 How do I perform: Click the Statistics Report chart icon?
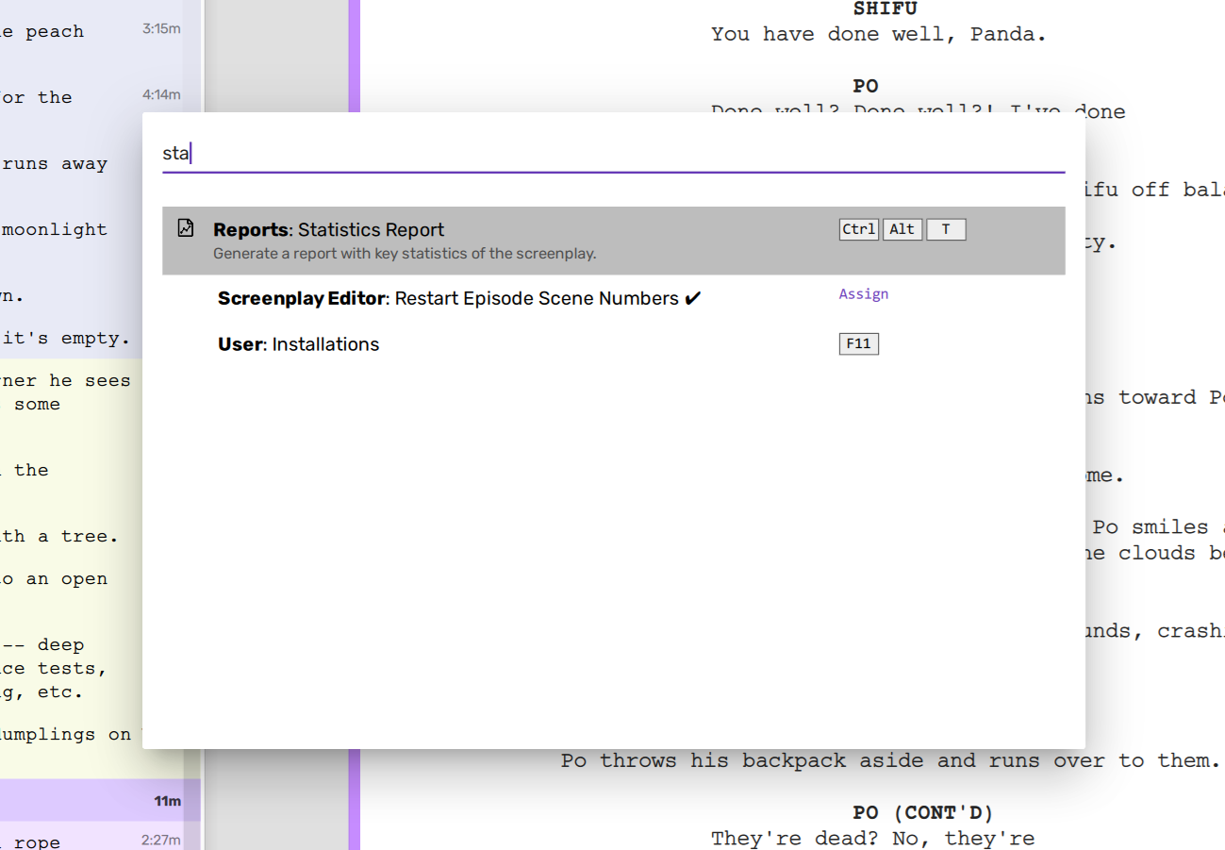click(x=186, y=228)
